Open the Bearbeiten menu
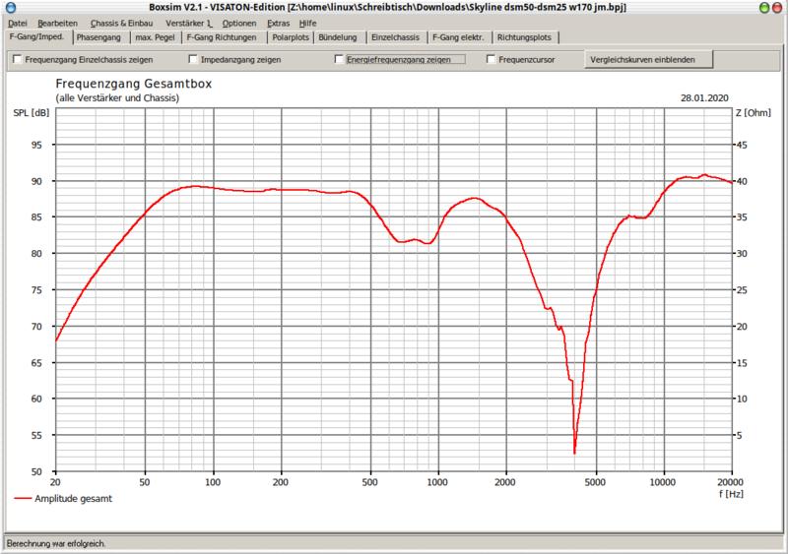The height and width of the screenshot is (554, 788). click(57, 23)
